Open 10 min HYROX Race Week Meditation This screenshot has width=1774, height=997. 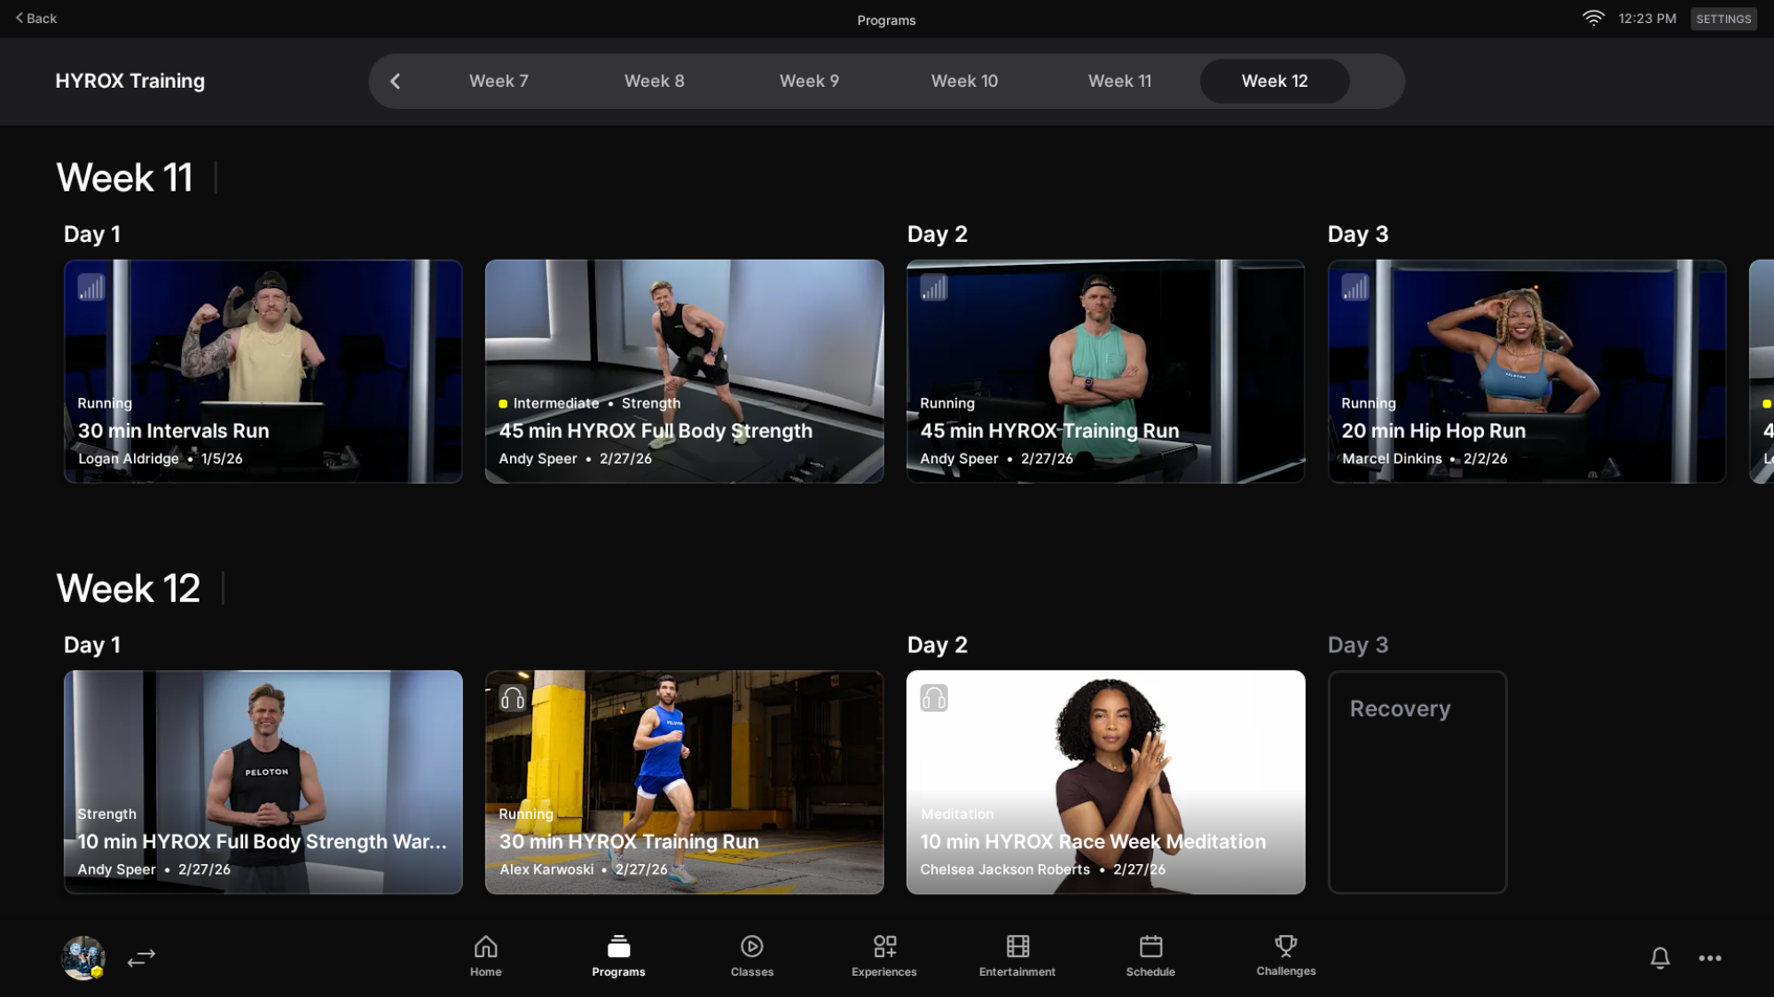tap(1105, 782)
